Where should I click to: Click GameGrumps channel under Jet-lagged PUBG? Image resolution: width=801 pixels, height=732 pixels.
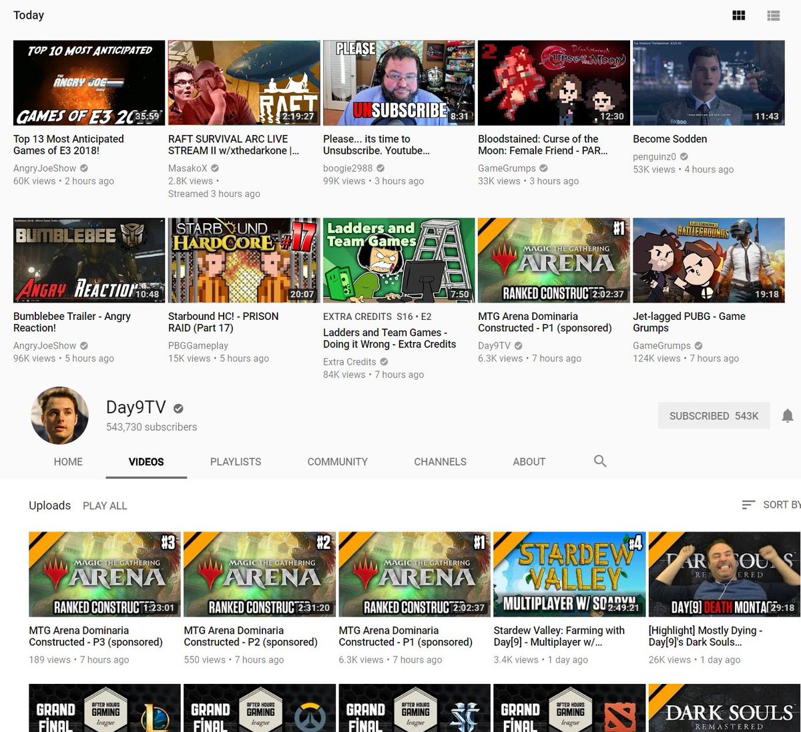661,345
